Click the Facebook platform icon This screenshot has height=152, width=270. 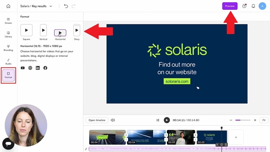click(45, 68)
